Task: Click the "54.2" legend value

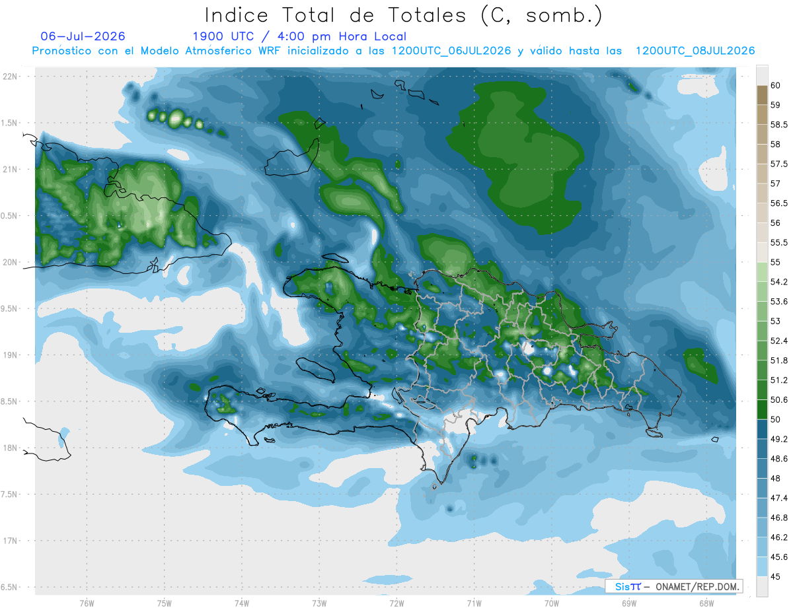Action: click(x=778, y=282)
